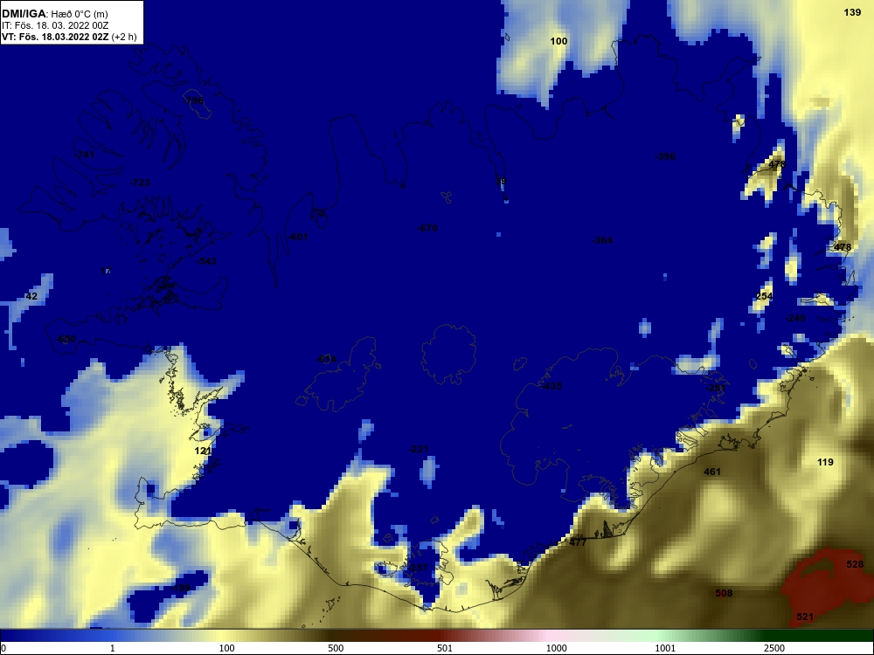The image size is (874, 655).
Task: Click the map value '-543'
Action: click(x=206, y=261)
